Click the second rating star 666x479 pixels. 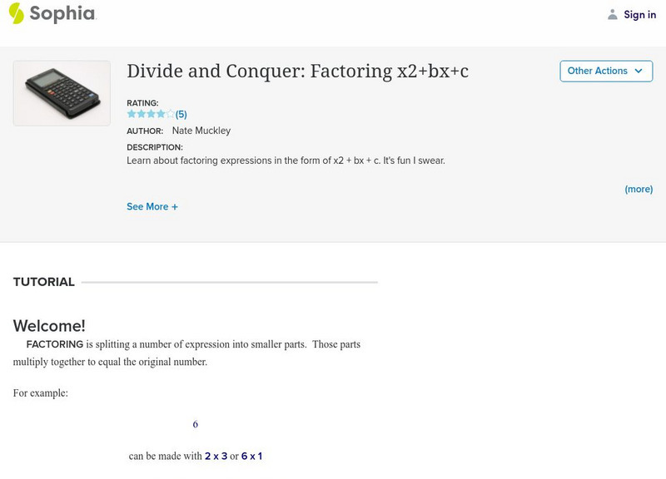pyautogui.click(x=141, y=114)
